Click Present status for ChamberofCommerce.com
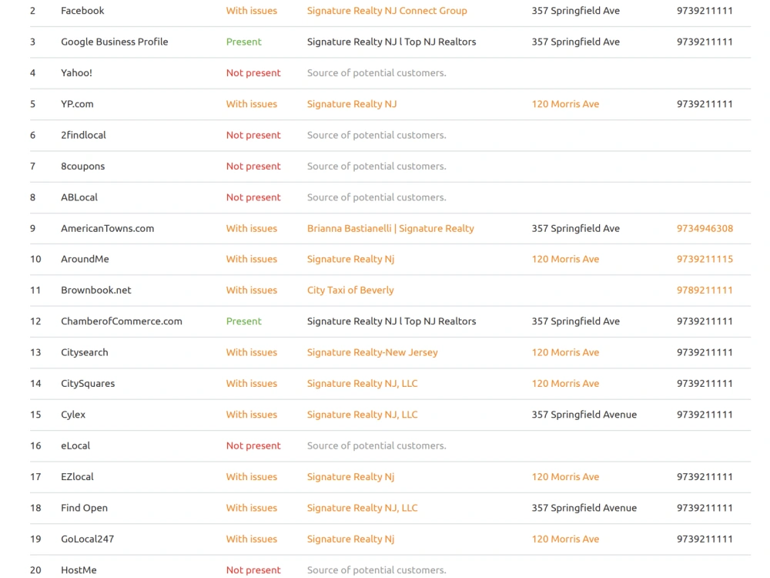The image size is (770, 578). pos(243,321)
